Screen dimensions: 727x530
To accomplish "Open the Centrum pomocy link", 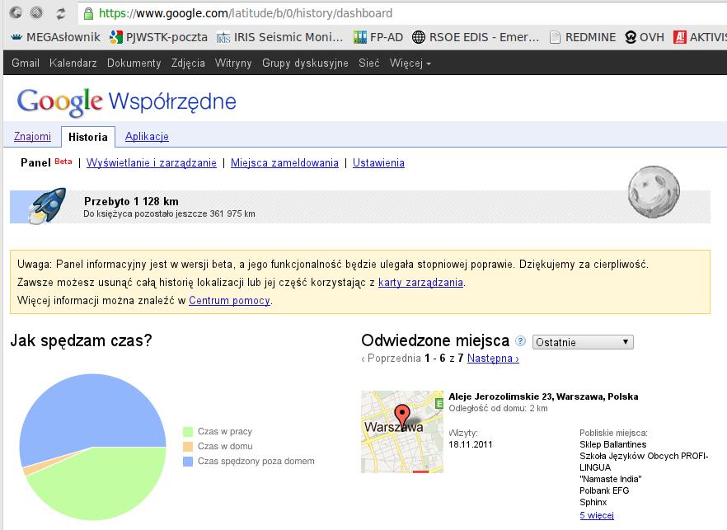I will click(229, 301).
